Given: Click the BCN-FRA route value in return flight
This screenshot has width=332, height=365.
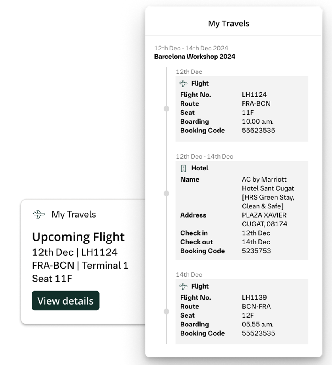Looking at the screenshot, I should (x=256, y=307).
